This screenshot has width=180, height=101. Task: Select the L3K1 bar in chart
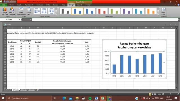click(x=137, y=66)
